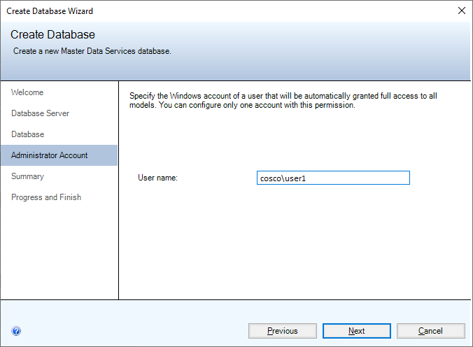Jump to the Summary step
473x347 pixels.
coord(27,176)
